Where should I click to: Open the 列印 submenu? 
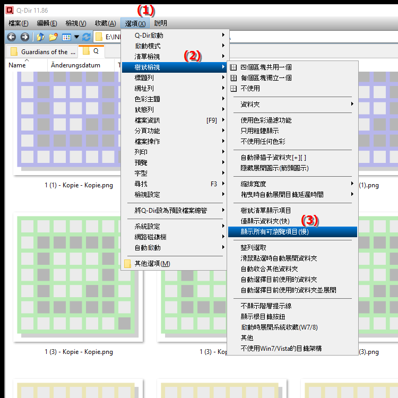point(175,152)
